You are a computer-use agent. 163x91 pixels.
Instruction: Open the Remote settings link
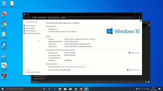point(30,28)
